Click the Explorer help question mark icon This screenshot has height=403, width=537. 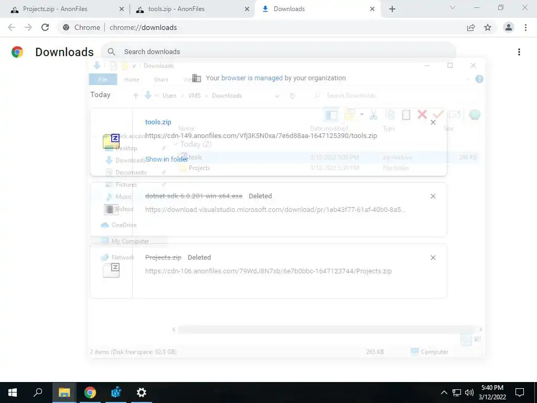[479, 79]
